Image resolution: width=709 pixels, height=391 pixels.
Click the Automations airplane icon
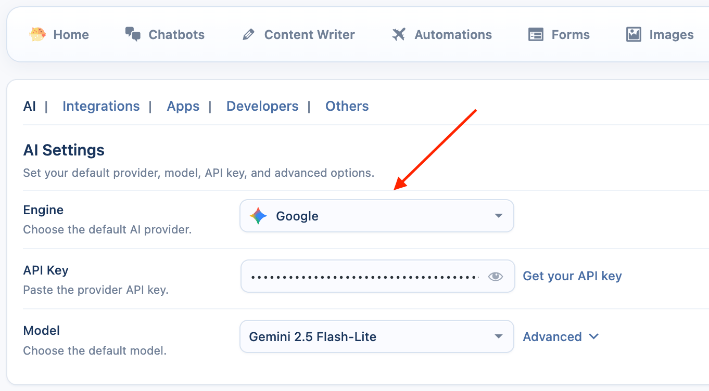(x=399, y=35)
